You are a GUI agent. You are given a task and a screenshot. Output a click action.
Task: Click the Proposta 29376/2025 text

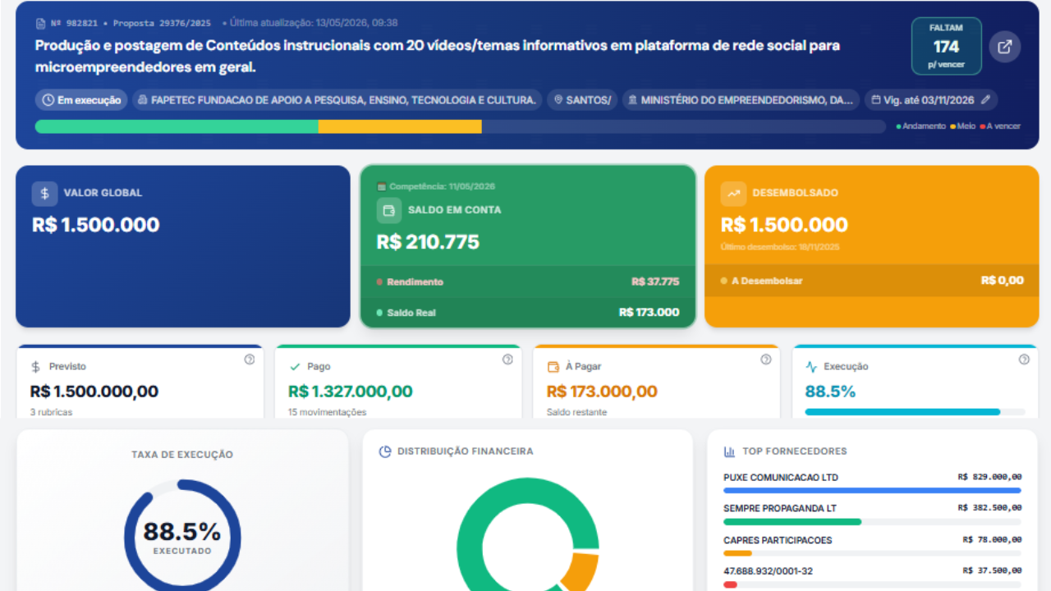coord(162,23)
